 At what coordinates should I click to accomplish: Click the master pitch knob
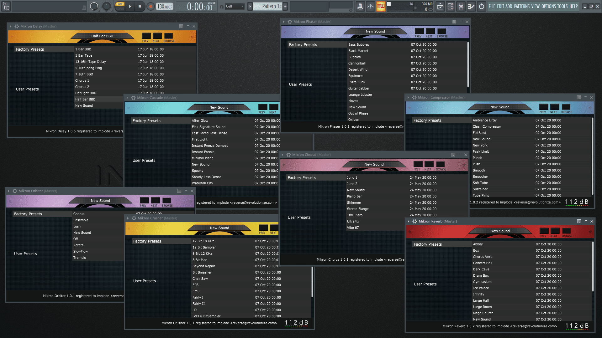(x=107, y=6)
